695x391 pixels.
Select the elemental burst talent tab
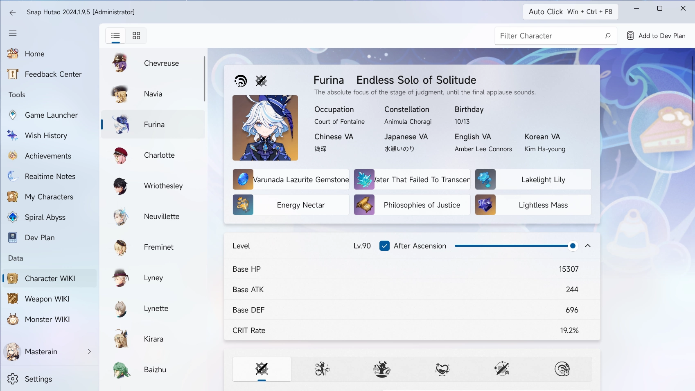pos(382,369)
